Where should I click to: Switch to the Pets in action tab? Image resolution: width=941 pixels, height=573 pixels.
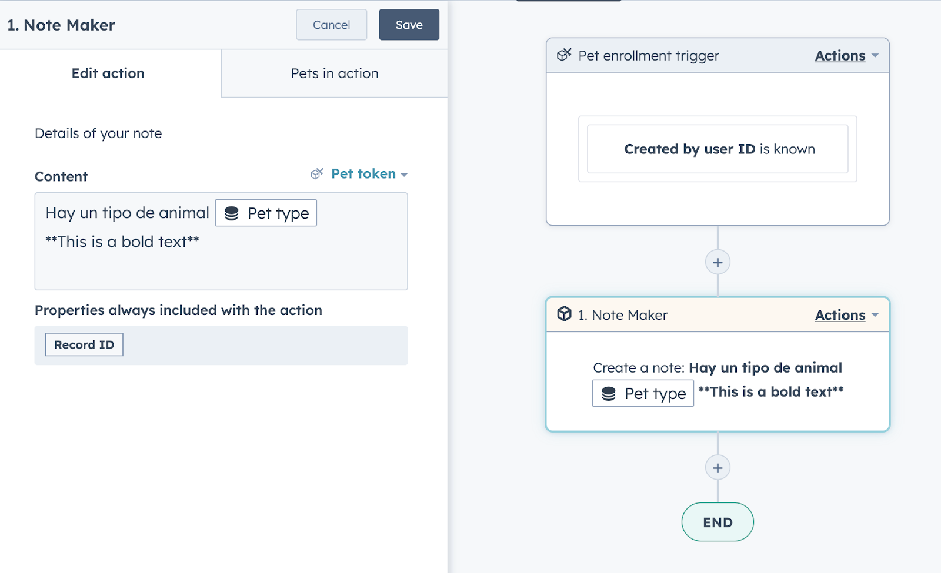coord(333,73)
